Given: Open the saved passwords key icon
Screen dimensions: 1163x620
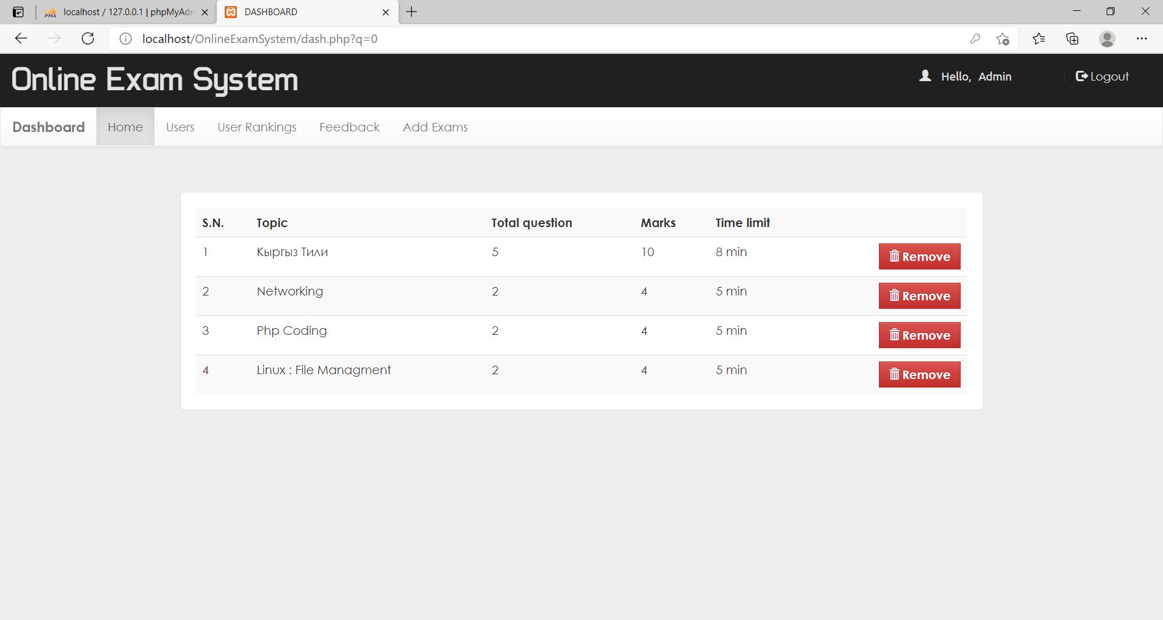Looking at the screenshot, I should (975, 39).
